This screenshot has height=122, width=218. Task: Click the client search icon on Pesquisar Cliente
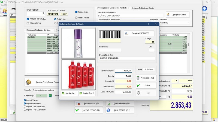coord(168,15)
